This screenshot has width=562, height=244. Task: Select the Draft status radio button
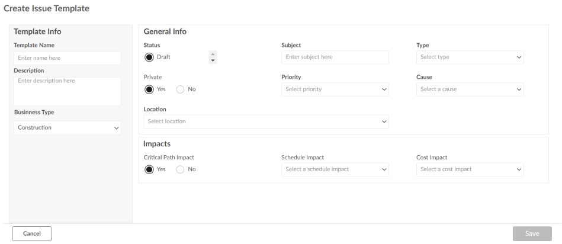click(149, 57)
